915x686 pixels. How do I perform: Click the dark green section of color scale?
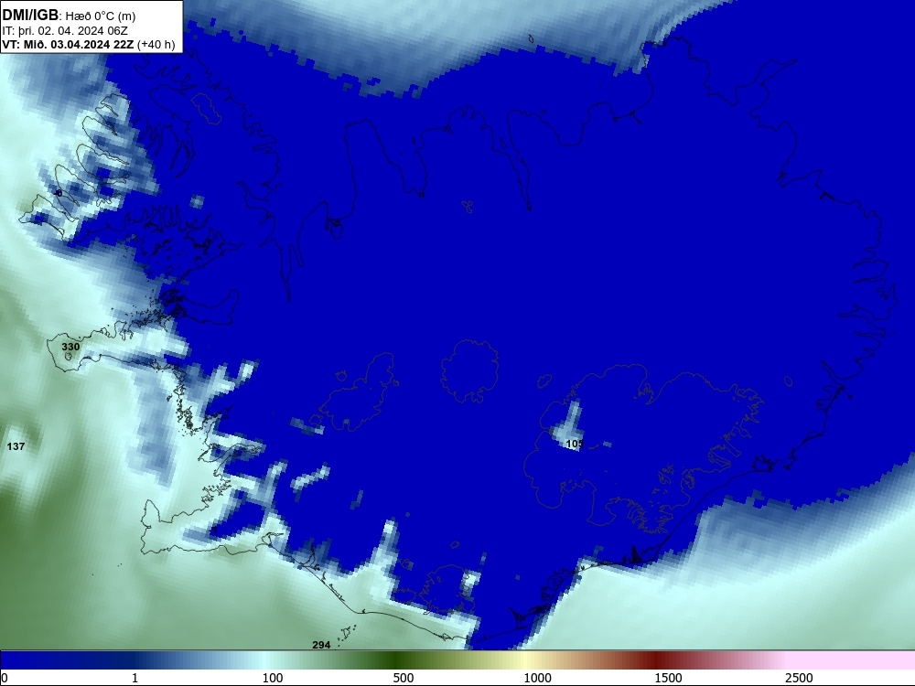click(397, 659)
